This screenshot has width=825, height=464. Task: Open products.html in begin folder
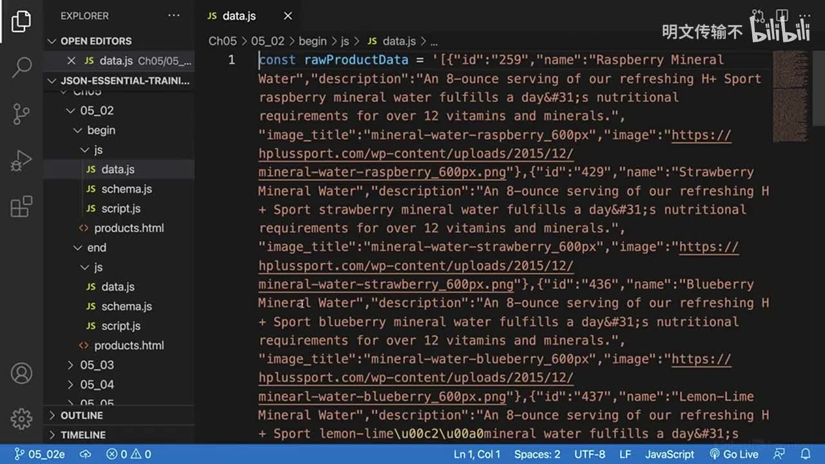[x=119, y=228]
